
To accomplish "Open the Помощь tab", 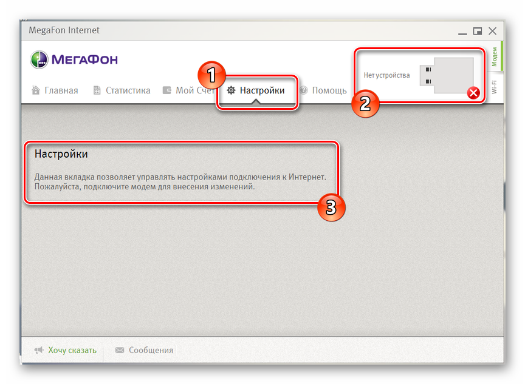I will (x=323, y=90).
